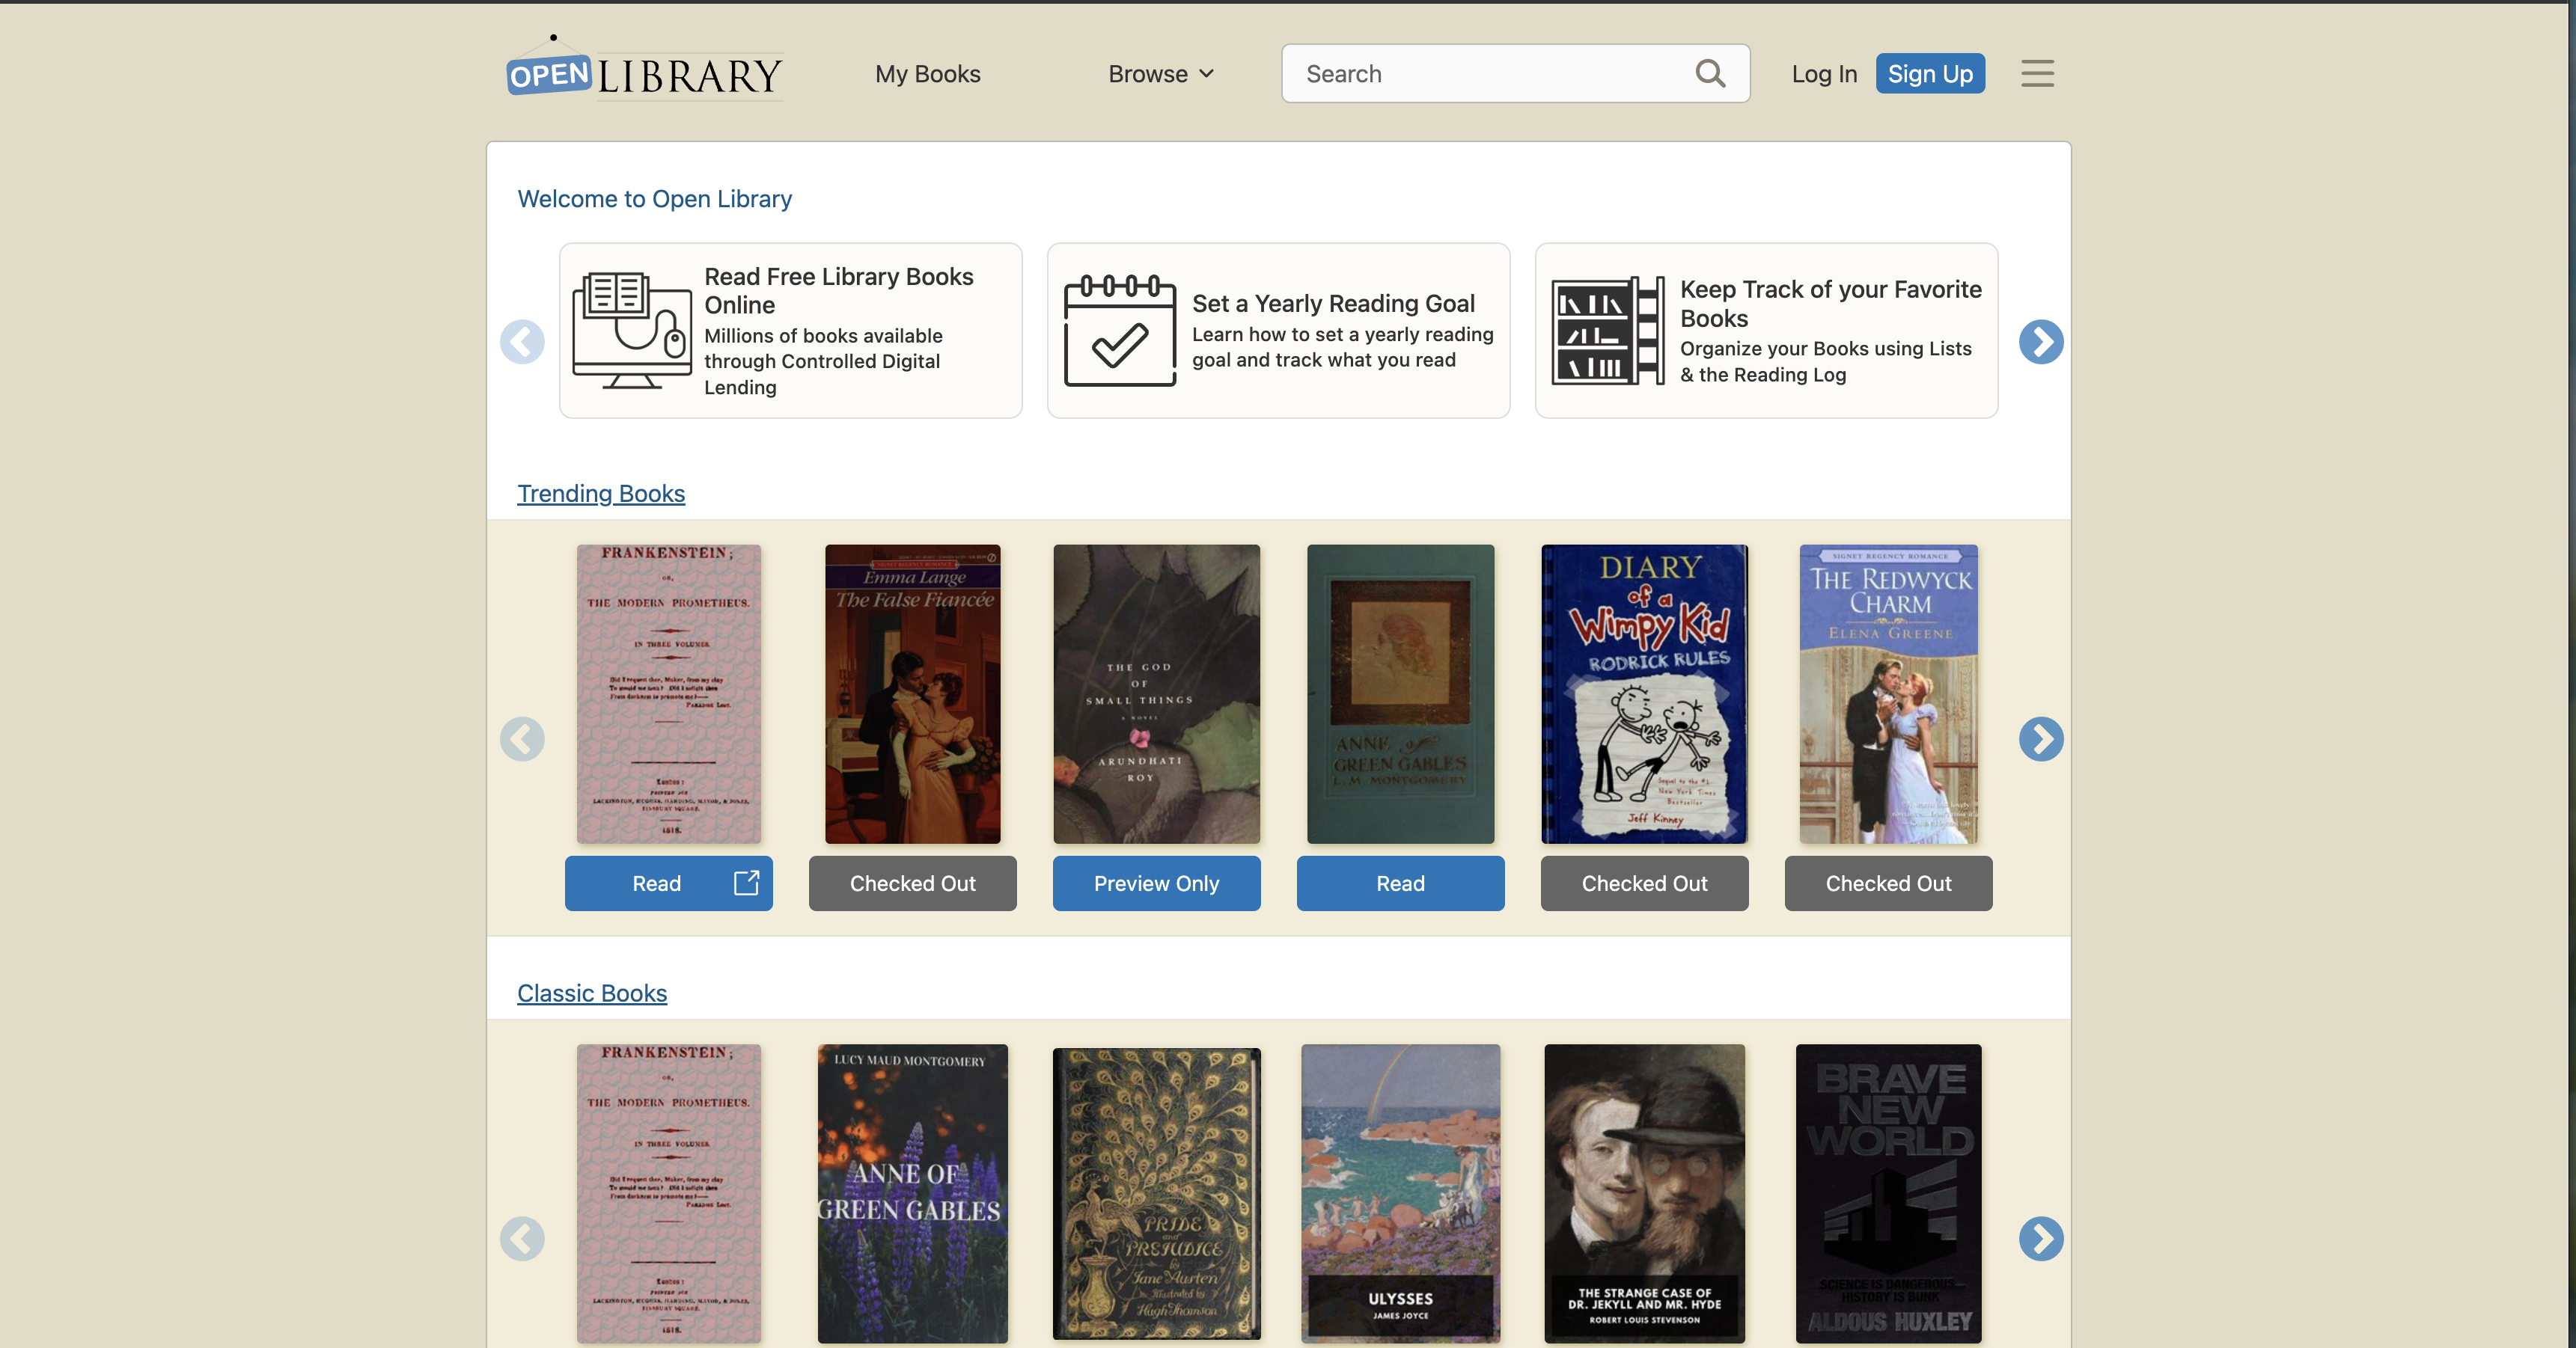Open classic Anne of Green Gables lupine cover
This screenshot has height=1348, width=2576.
912,1193
